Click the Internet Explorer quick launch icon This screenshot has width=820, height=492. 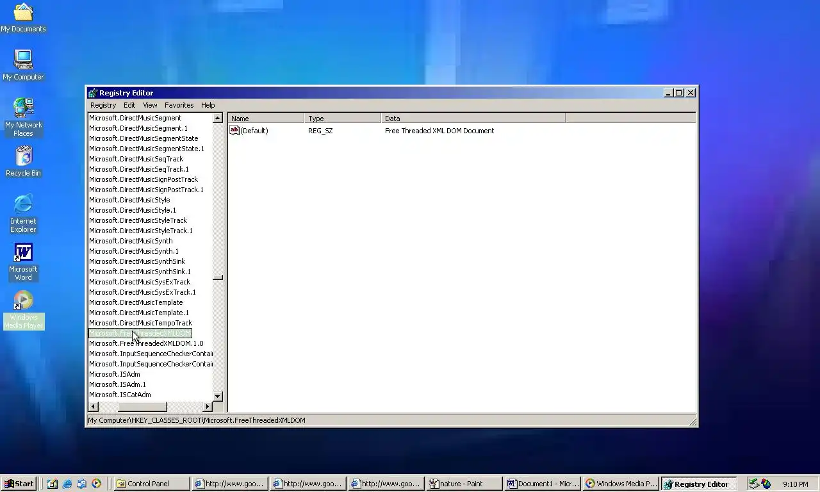(x=67, y=484)
